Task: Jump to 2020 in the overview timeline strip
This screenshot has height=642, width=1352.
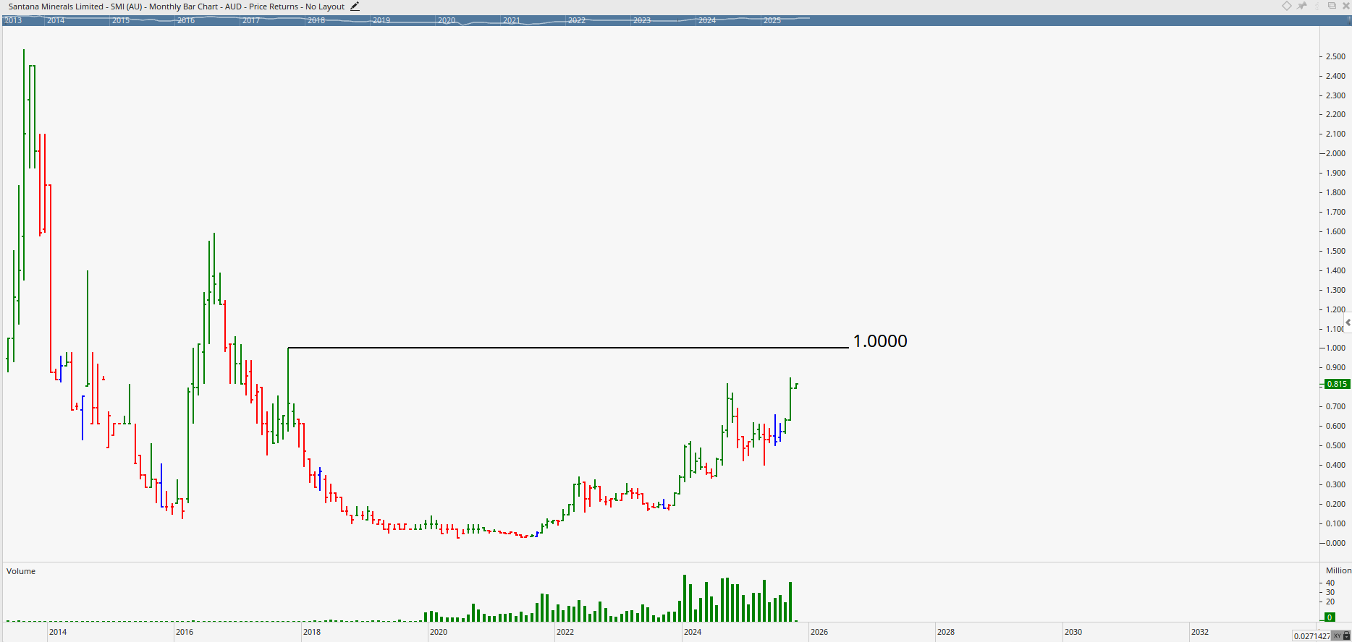Action: pos(447,20)
